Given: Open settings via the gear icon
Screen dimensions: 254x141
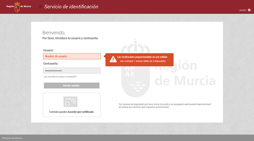Looking at the screenshot, I should pyautogui.click(x=249, y=10).
